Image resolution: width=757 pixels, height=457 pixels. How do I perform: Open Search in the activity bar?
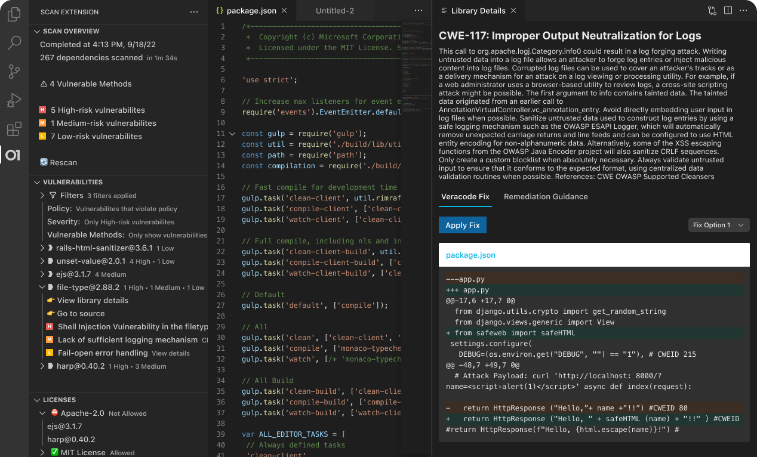[x=14, y=42]
